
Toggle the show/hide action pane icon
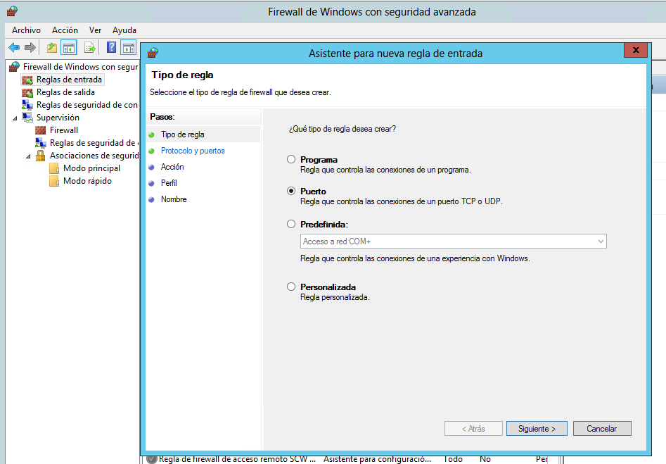click(x=128, y=48)
